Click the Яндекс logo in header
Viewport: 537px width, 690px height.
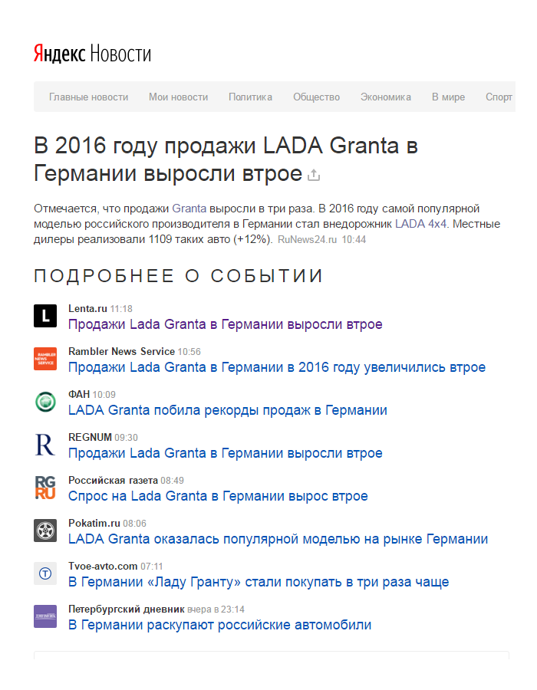click(x=59, y=54)
